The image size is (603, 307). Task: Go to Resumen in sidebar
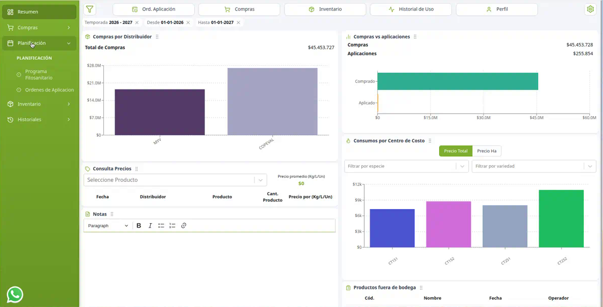[x=39, y=12]
